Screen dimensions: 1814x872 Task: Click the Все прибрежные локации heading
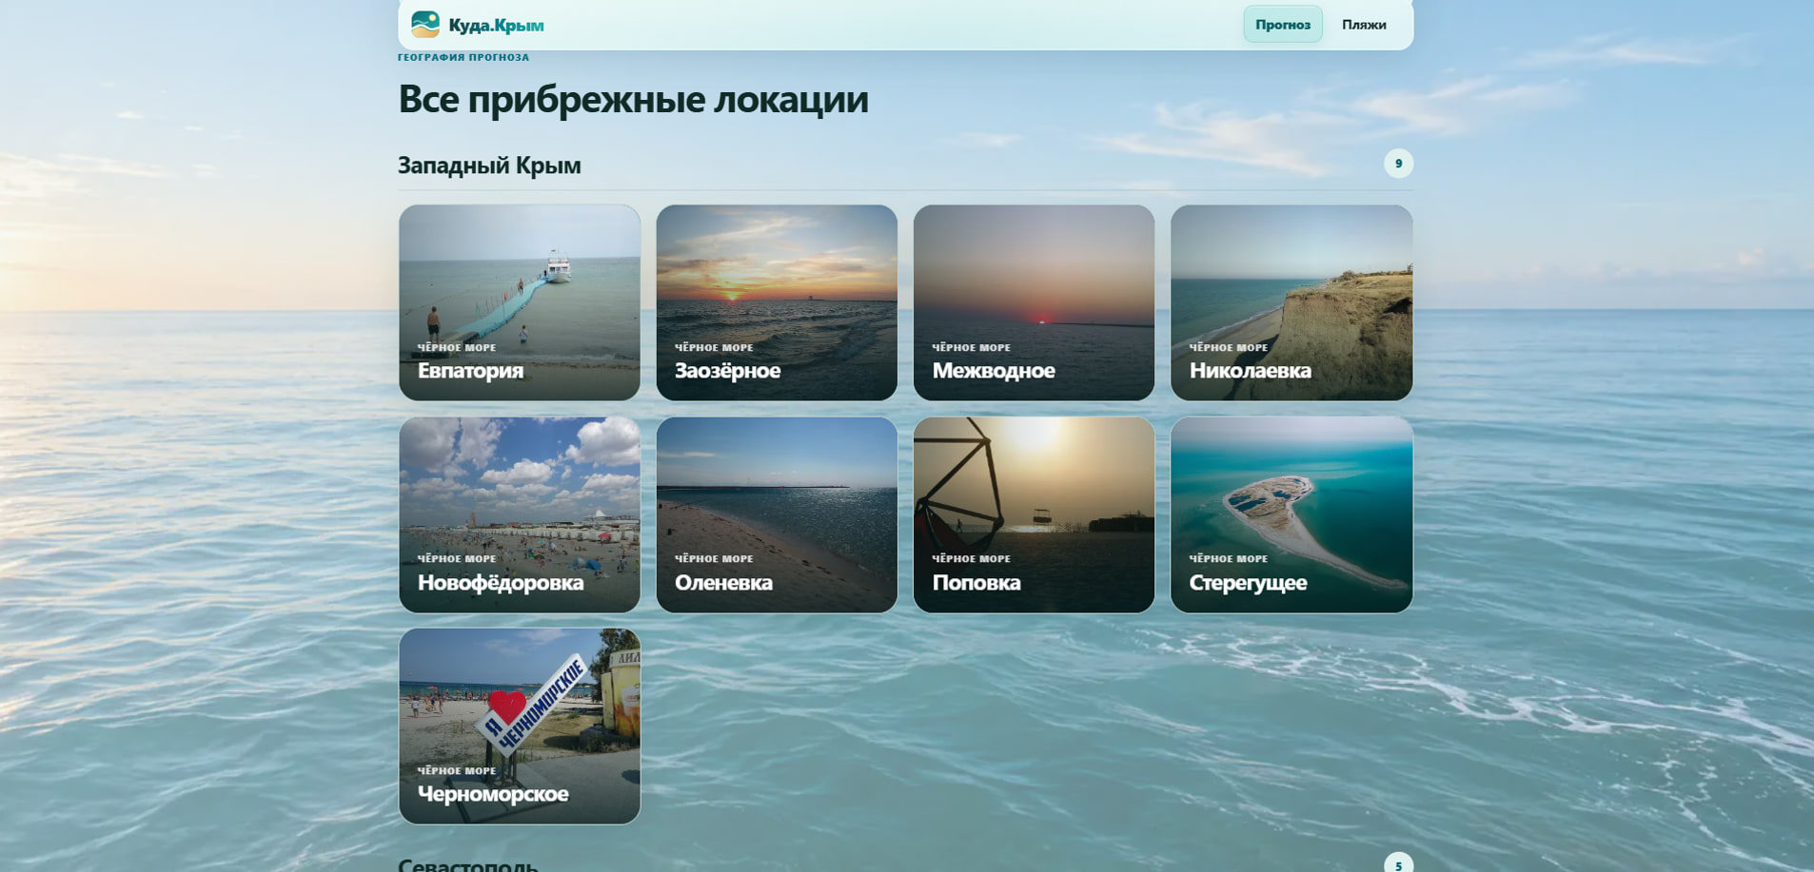click(633, 99)
